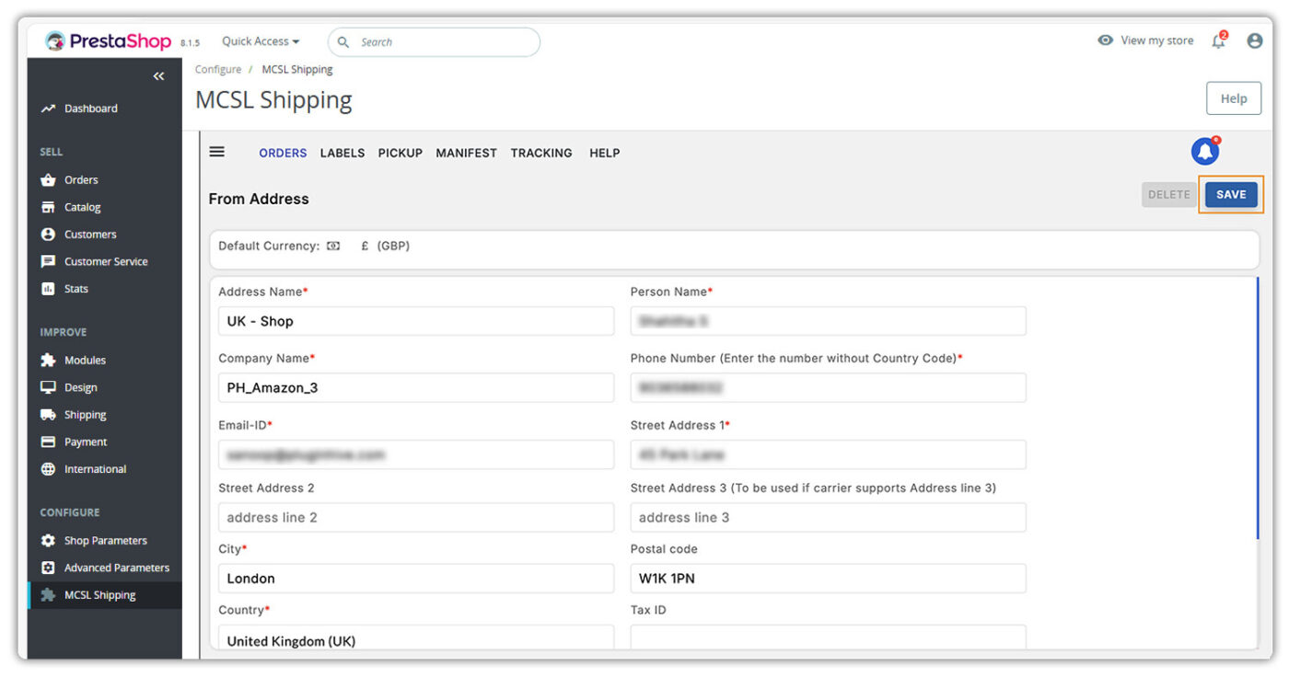Click the City field containing London

pos(416,579)
